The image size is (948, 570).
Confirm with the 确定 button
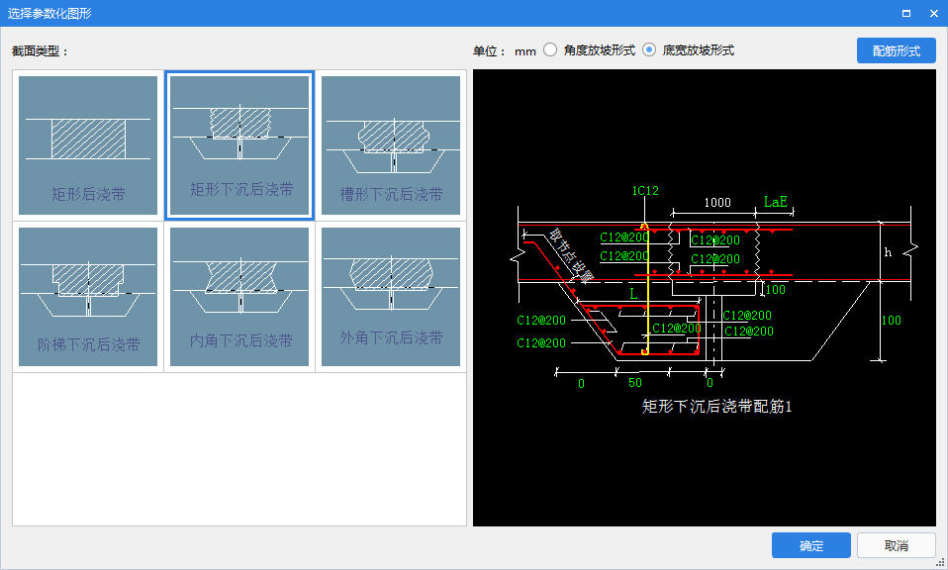coord(810,545)
